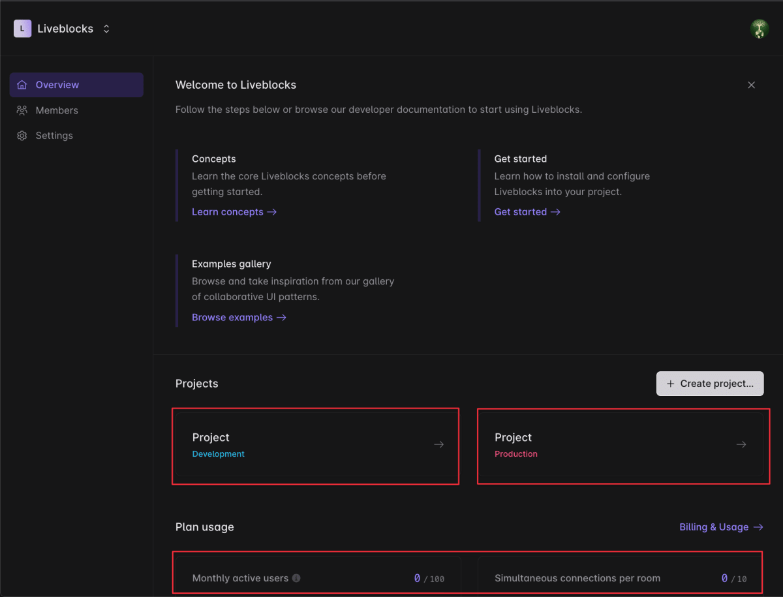Select the Overview sidebar item
This screenshot has width=783, height=597.
76,85
